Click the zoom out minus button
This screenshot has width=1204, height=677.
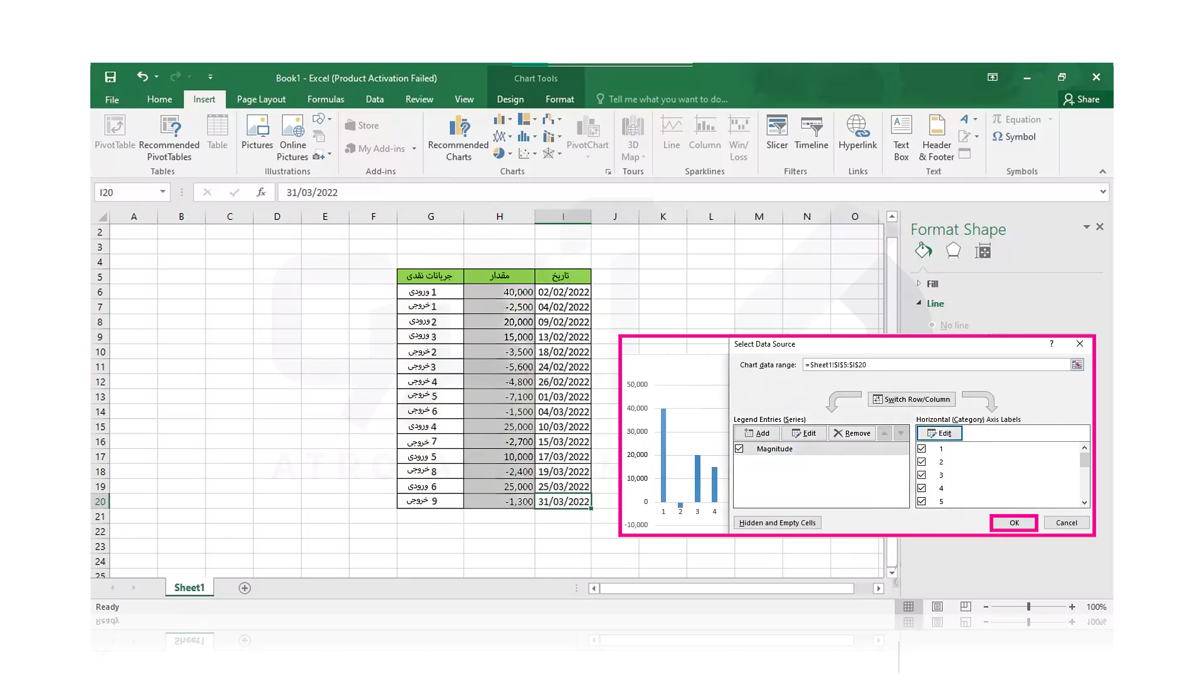986,606
